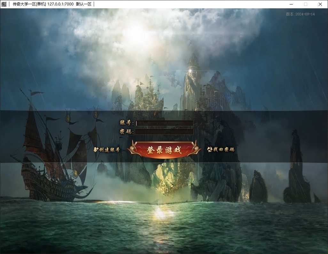Click the glowing lighthouse tower light
The height and width of the screenshot is (254, 328).
pyautogui.click(x=190, y=71)
